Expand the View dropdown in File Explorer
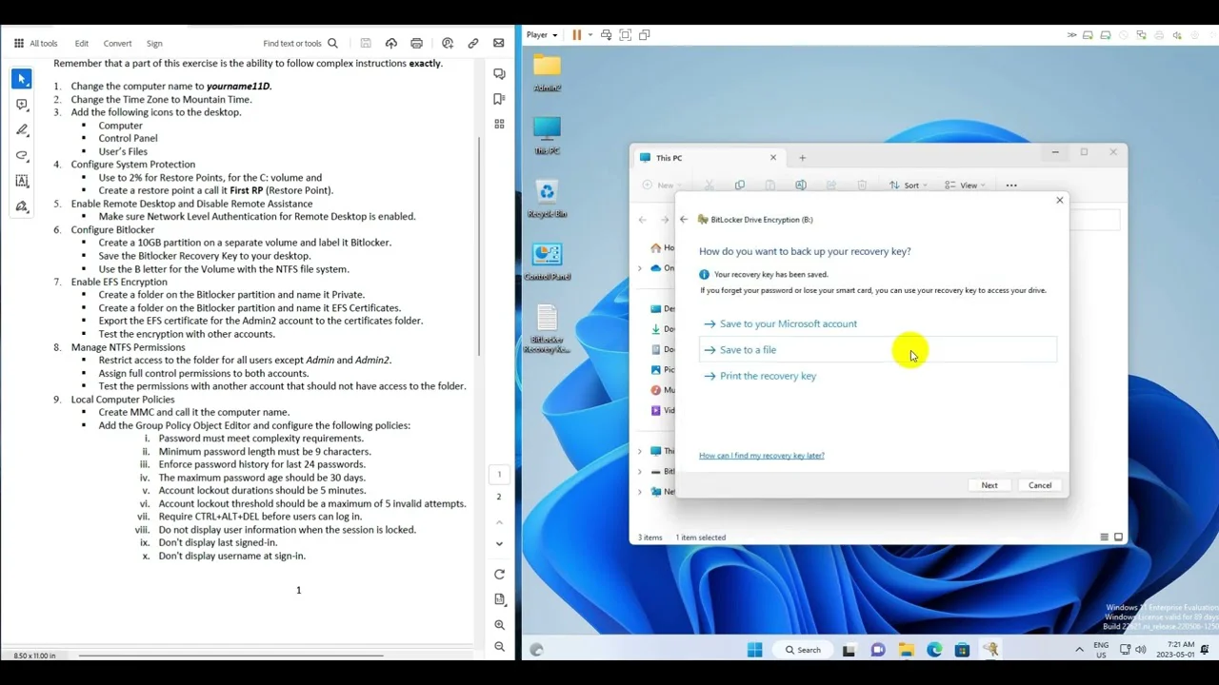This screenshot has height=685, width=1219. click(x=967, y=186)
